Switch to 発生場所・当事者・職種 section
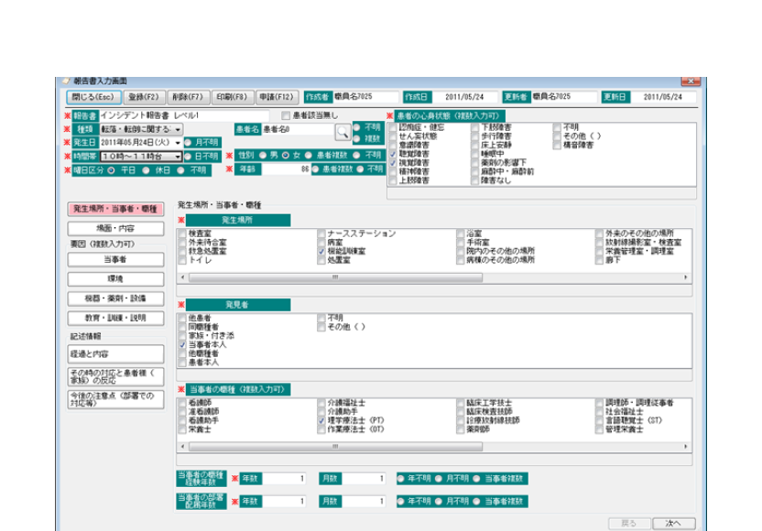The image size is (762, 531). [115, 209]
